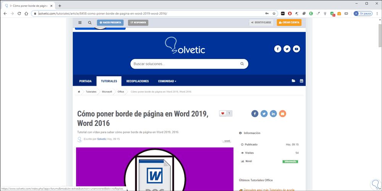Click the Intermedio level badge
The width and height of the screenshot is (382, 191).
point(290,162)
